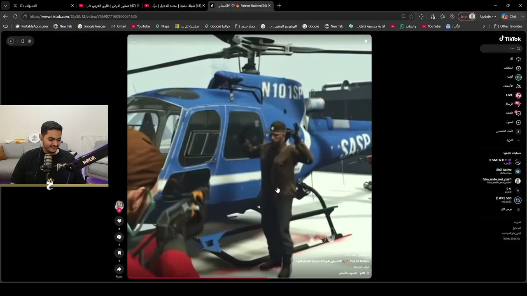Open the Maps bookmark
This screenshot has width=527, height=296.
coord(162,26)
